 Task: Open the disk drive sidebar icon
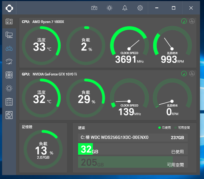pyautogui.click(x=9, y=115)
